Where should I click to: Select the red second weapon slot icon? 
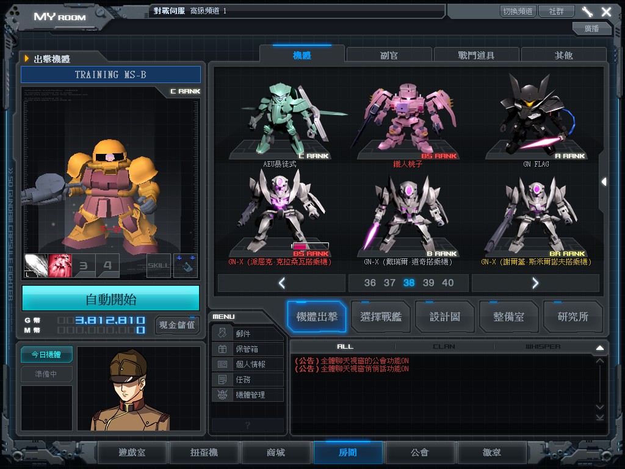60,266
